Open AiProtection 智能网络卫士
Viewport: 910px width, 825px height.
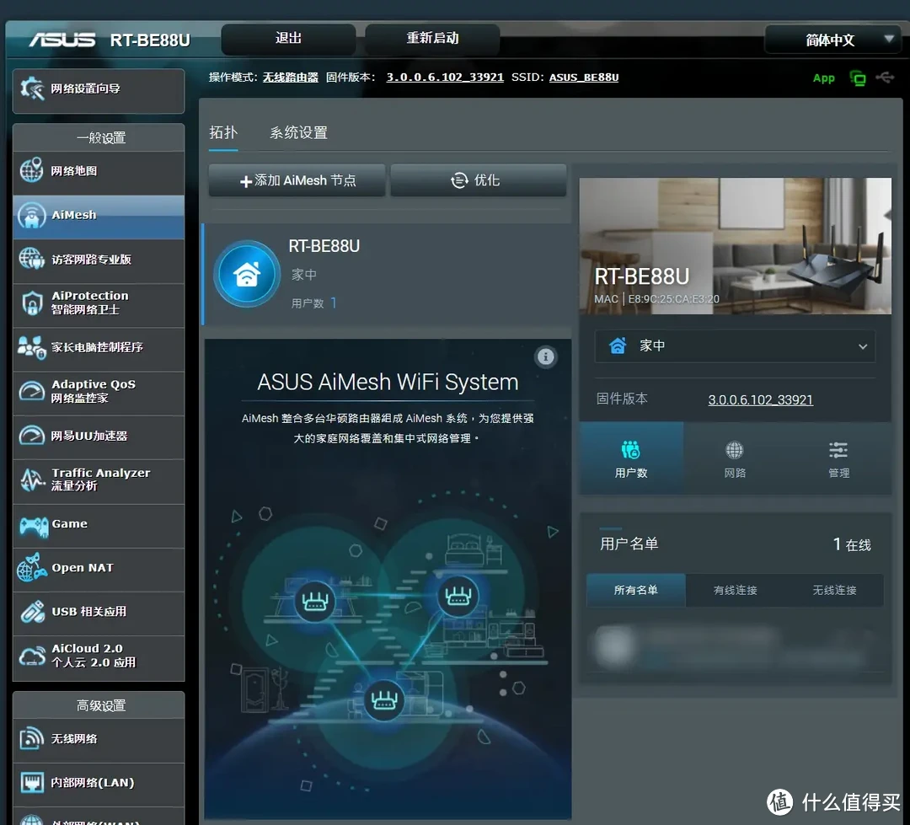pos(99,303)
